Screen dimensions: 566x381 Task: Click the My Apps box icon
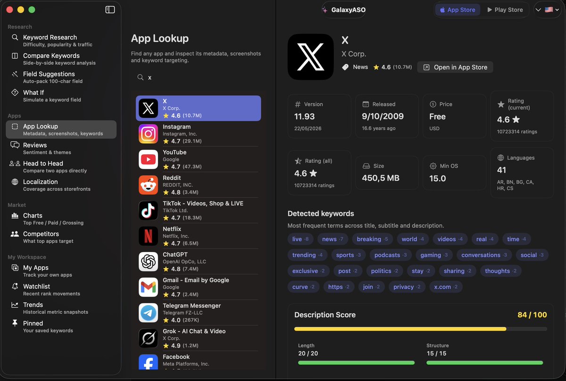click(15, 268)
